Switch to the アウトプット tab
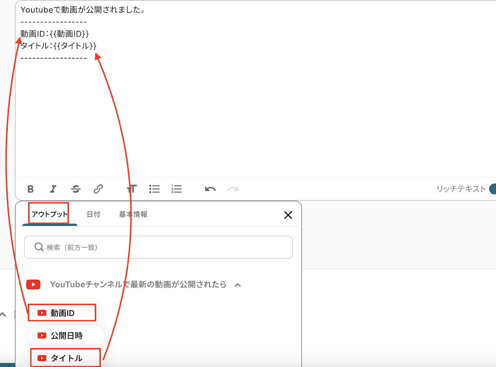 coord(50,214)
